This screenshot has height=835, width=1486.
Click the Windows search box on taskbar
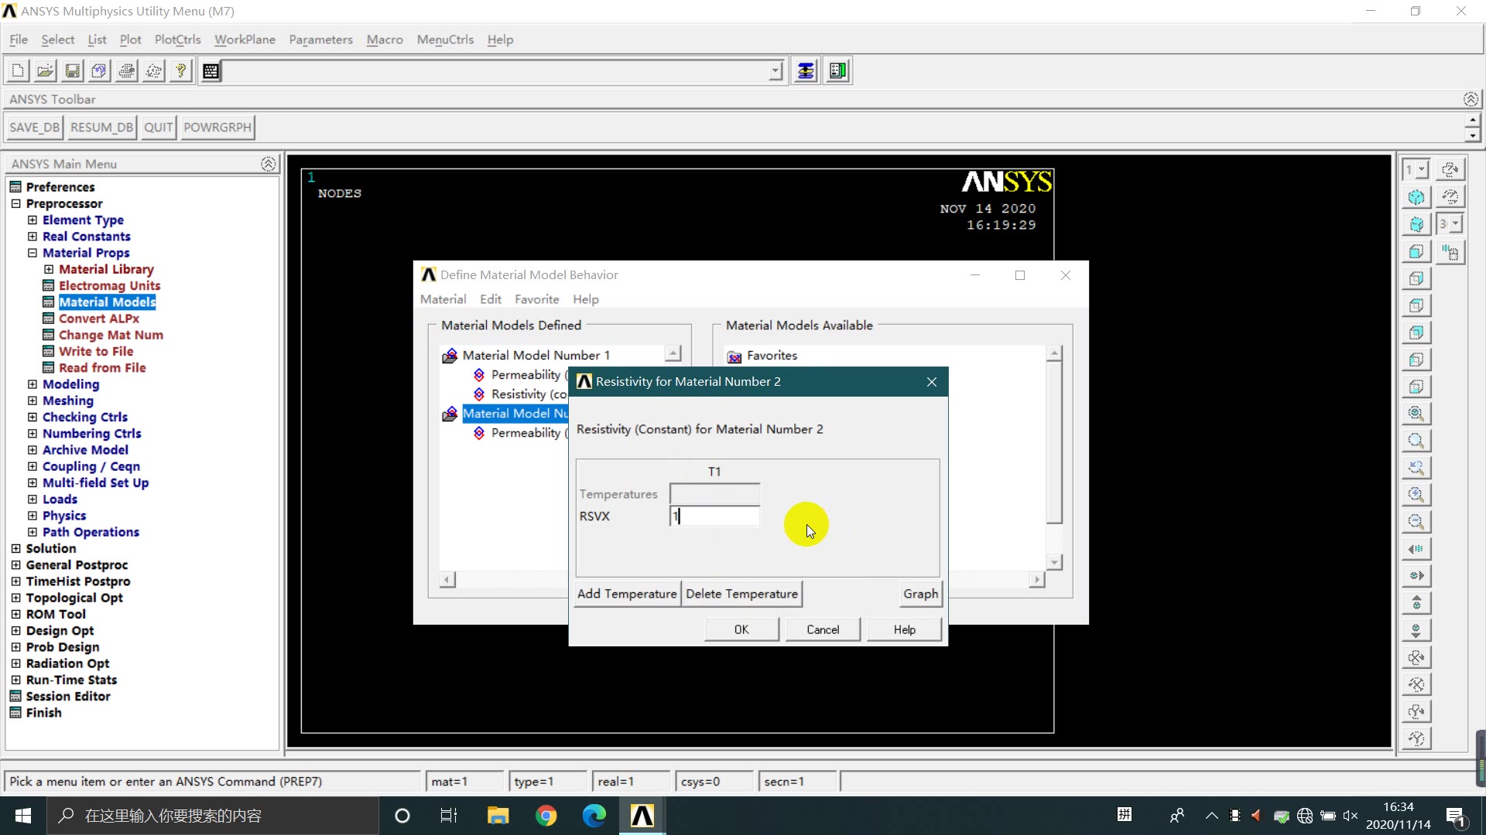click(x=213, y=816)
